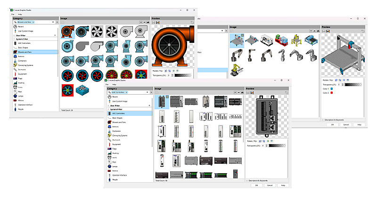The width and height of the screenshot is (377, 201).
Task: Select Blowers and Fans in ADC Controllers window
Action: (130, 122)
